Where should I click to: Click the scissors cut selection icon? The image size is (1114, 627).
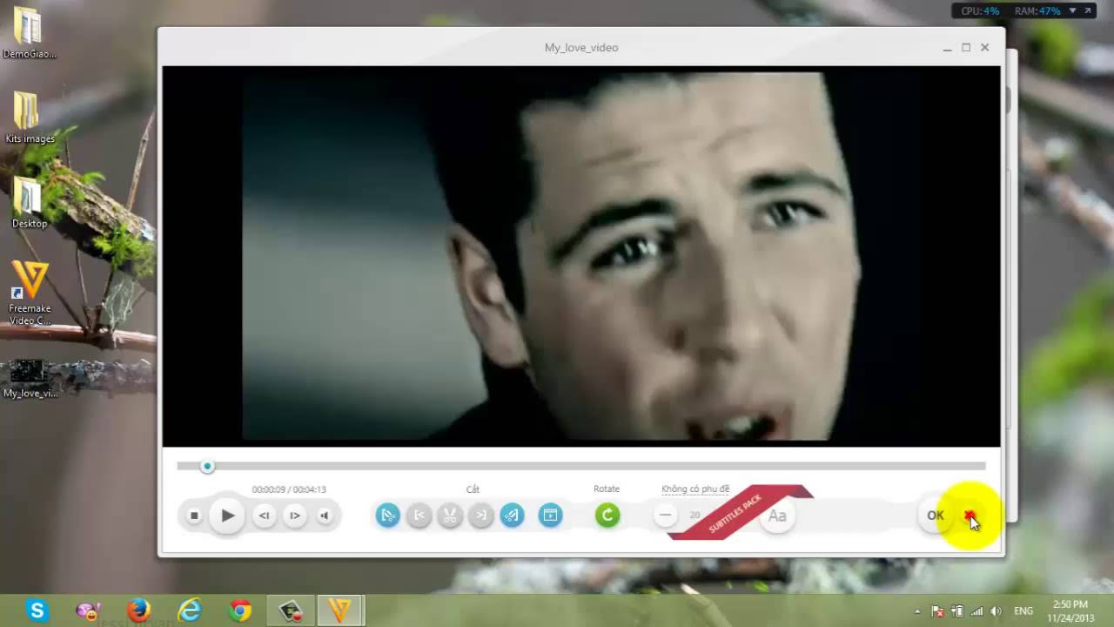449,516
